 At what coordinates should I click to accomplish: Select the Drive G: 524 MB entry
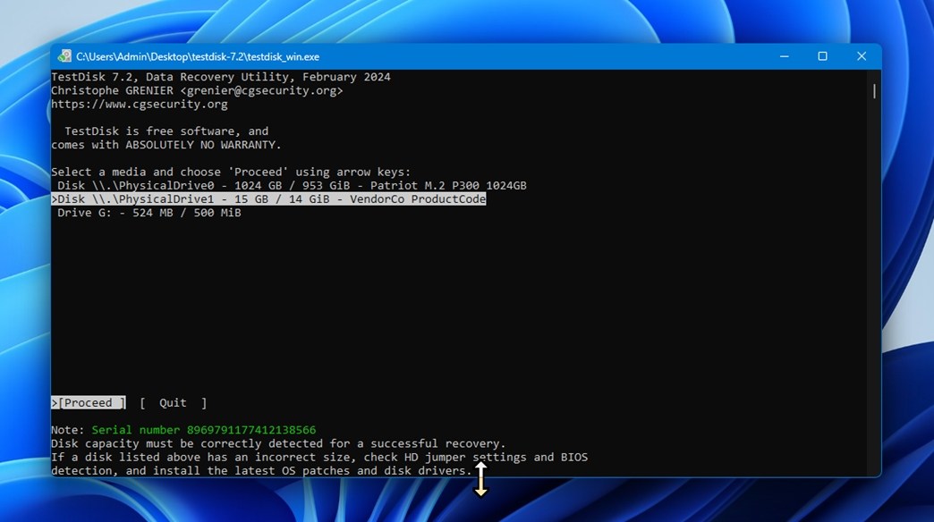click(149, 213)
